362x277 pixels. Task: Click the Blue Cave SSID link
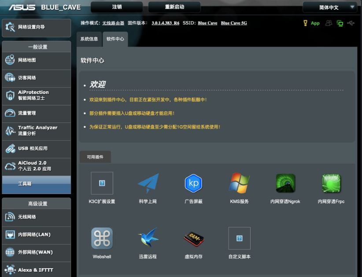pos(207,23)
